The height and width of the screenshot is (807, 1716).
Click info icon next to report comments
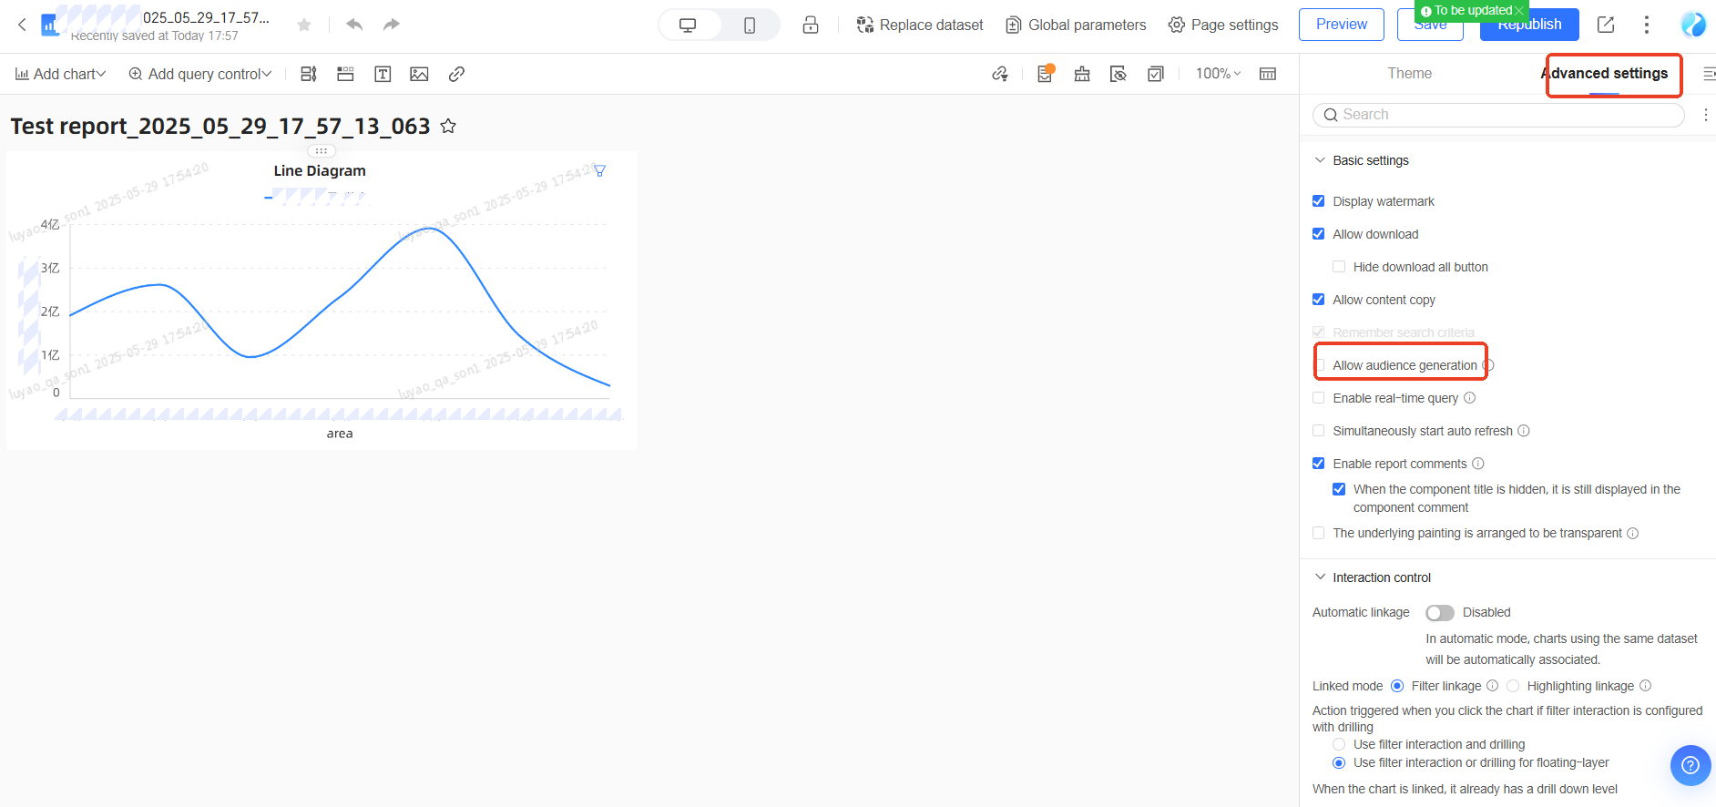(1478, 464)
